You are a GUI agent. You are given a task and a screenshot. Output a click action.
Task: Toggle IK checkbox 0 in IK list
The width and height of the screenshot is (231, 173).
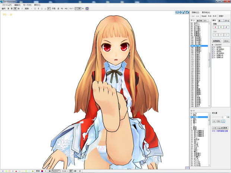[213, 47]
